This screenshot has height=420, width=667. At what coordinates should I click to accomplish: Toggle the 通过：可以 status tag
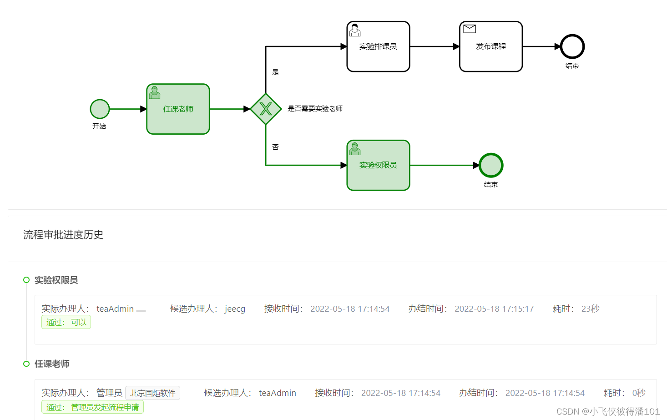tap(66, 322)
